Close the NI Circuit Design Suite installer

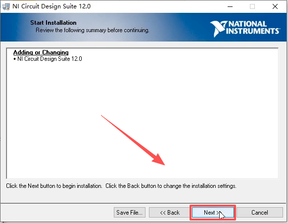coord(275,6)
